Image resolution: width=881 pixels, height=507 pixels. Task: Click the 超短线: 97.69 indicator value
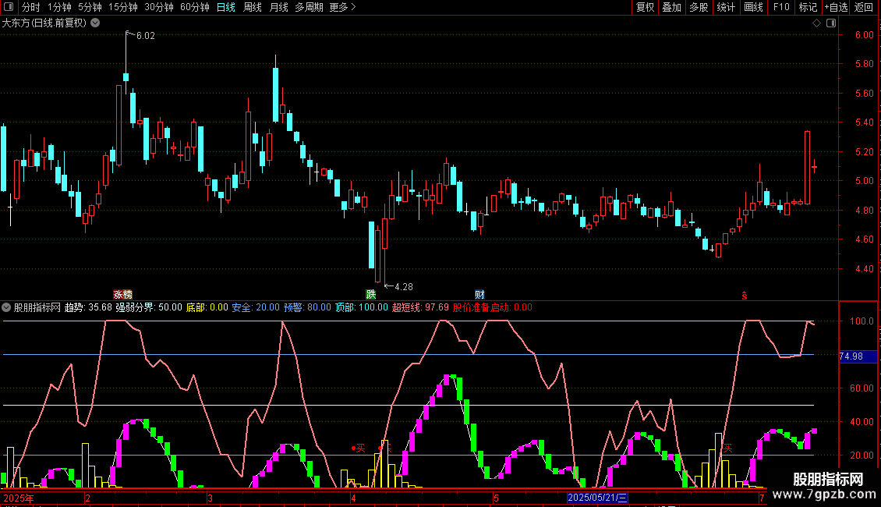coord(420,307)
